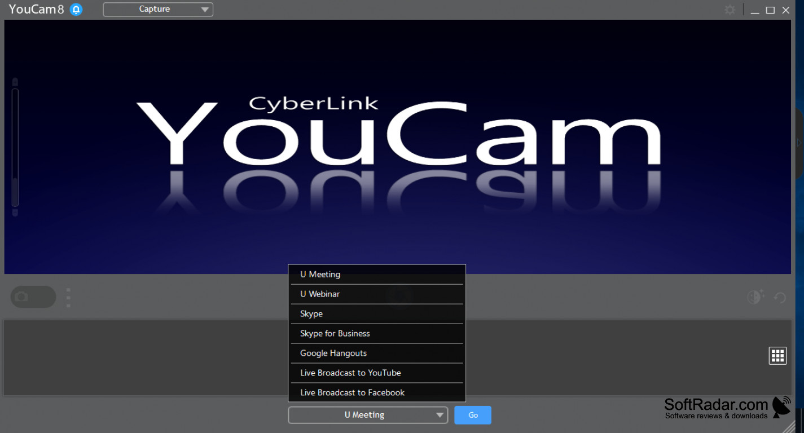Click the undo arrow icon
The width and height of the screenshot is (804, 433).
pos(780,298)
